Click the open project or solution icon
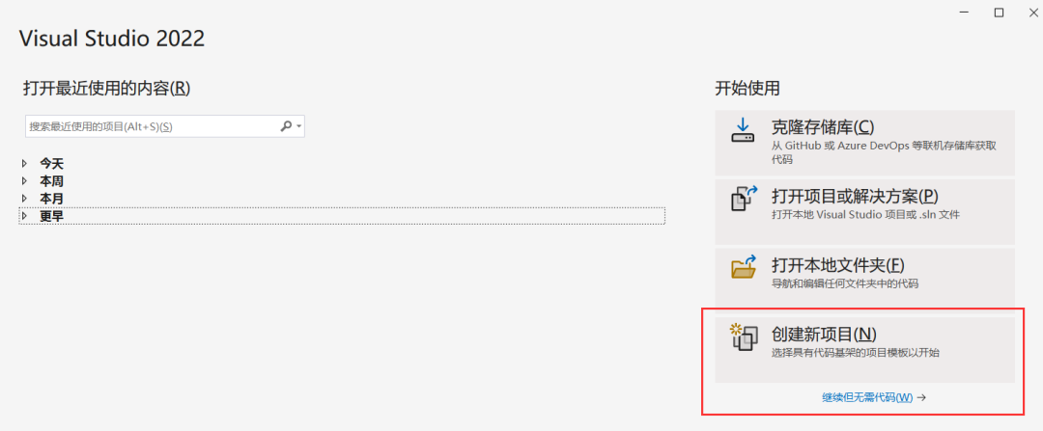 pyautogui.click(x=745, y=198)
